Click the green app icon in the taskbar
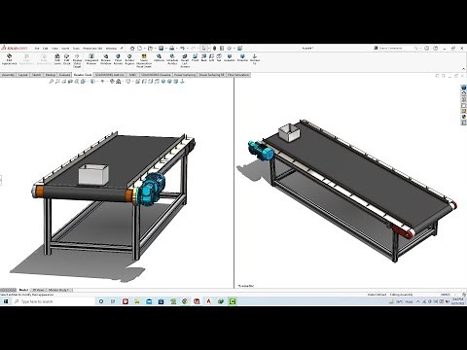The width and height of the screenshot is (467, 350). (233, 301)
